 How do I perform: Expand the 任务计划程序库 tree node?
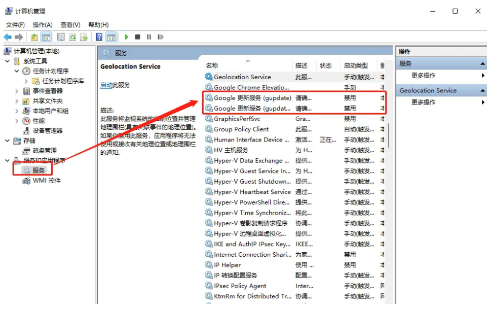[x=26, y=81]
